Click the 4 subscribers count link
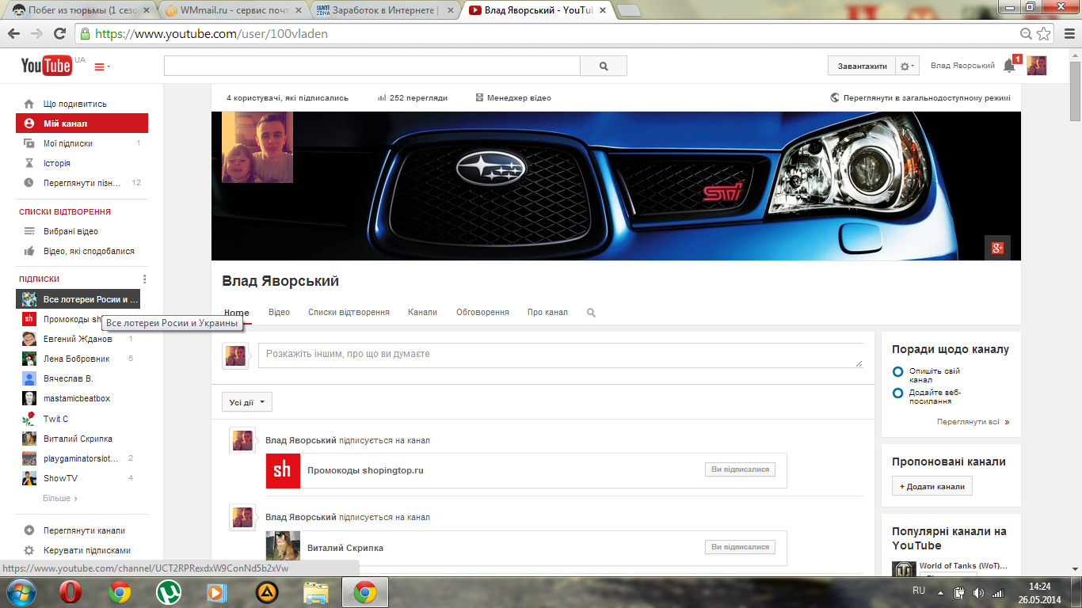This screenshot has width=1082, height=608. [287, 98]
